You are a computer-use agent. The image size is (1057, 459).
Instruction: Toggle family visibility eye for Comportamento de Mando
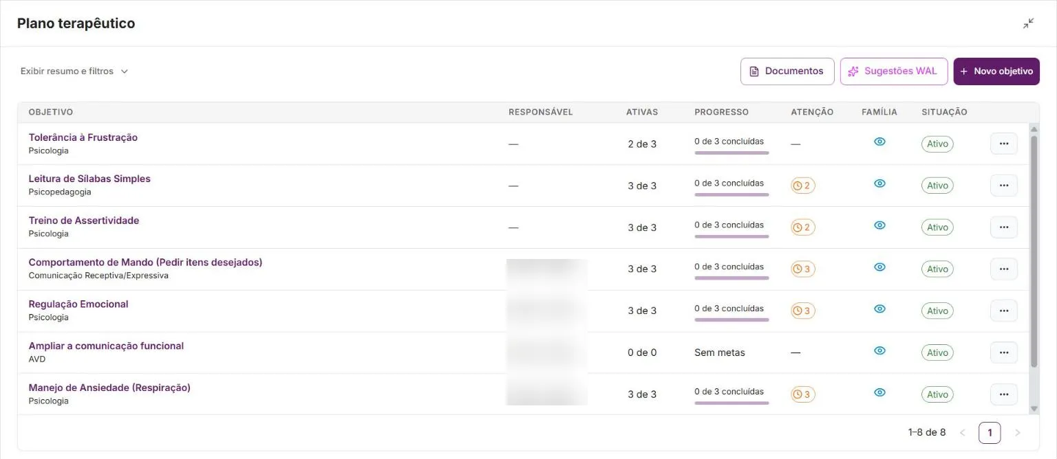(x=879, y=267)
